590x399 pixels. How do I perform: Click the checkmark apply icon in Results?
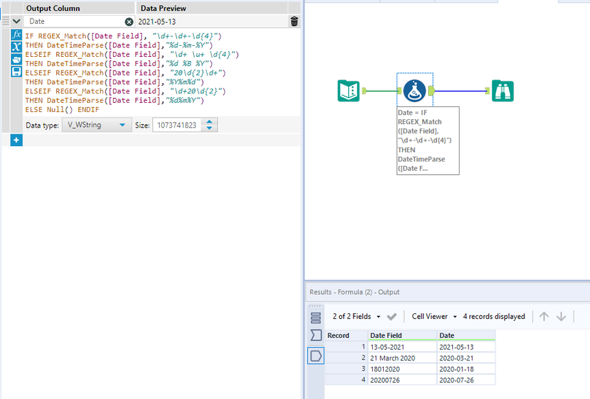pyautogui.click(x=392, y=317)
